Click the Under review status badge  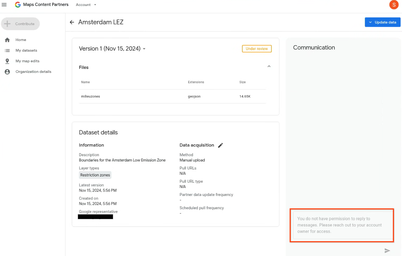257,49
